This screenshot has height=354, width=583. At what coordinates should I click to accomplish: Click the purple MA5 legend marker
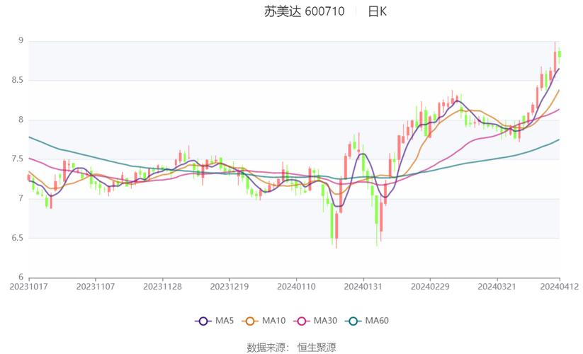(x=203, y=321)
